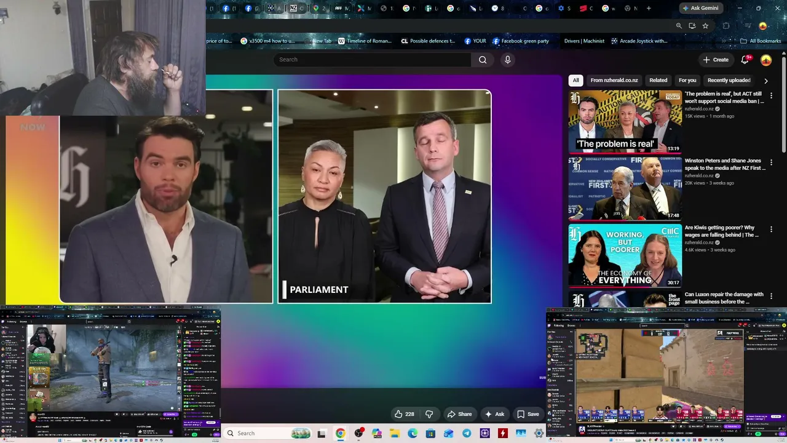Click the Ask button below the video
The height and width of the screenshot is (443, 787).
[495, 414]
